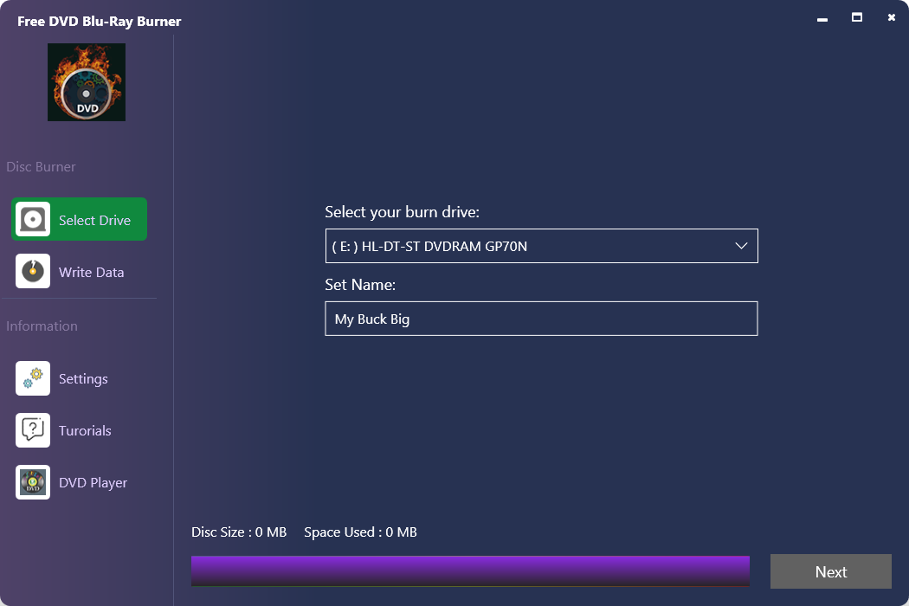Click the Settings gears icon
This screenshot has height=606, width=909.
pyautogui.click(x=33, y=378)
